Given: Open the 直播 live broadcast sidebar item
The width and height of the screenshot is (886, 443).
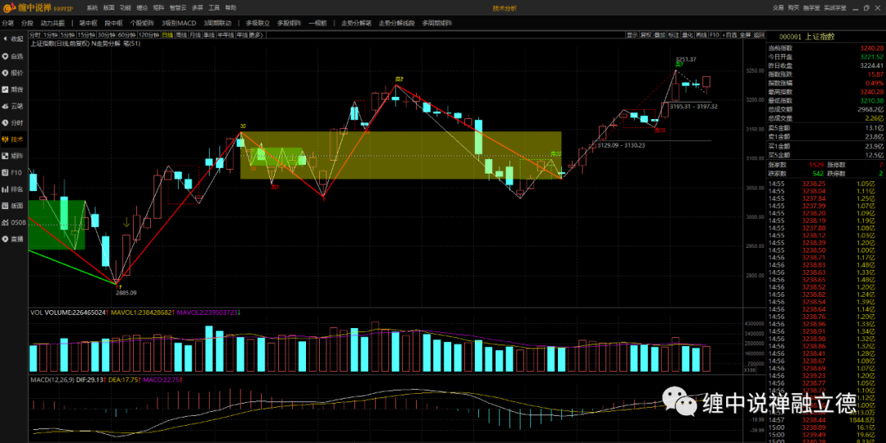Looking at the screenshot, I should (12, 239).
